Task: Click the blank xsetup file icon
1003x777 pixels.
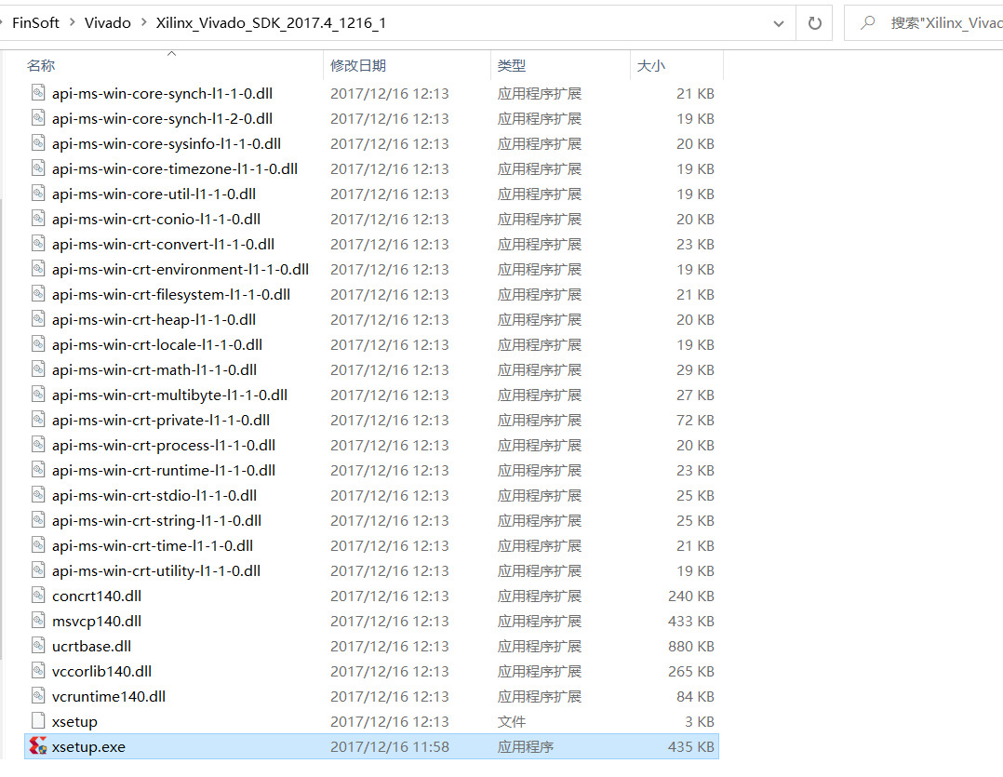Action: [x=38, y=721]
